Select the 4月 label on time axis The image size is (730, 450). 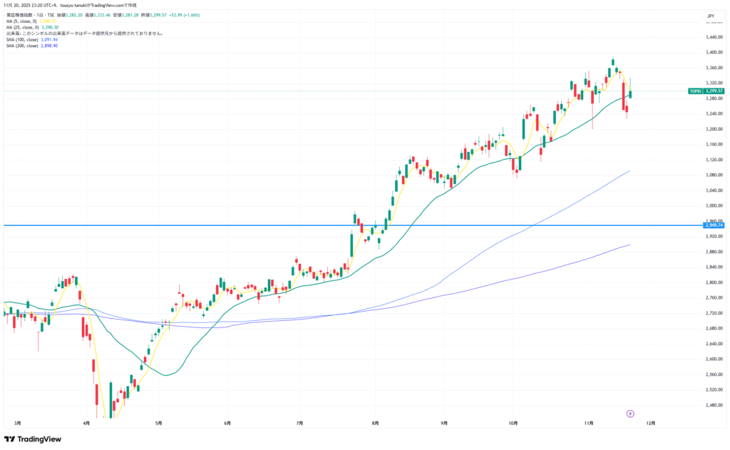tap(87, 423)
